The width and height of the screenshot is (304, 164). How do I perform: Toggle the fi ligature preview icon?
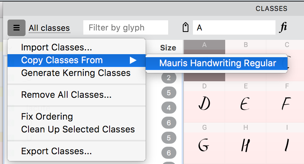[283, 27]
